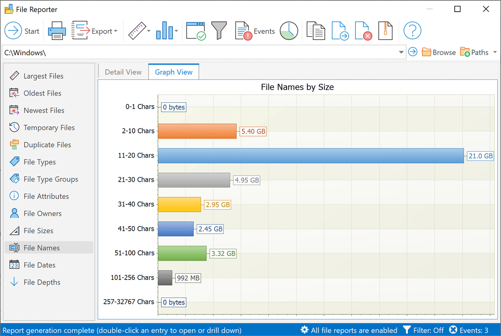Click inside the C:\Windows\ path field
The height and width of the screenshot is (336, 501).
167,52
